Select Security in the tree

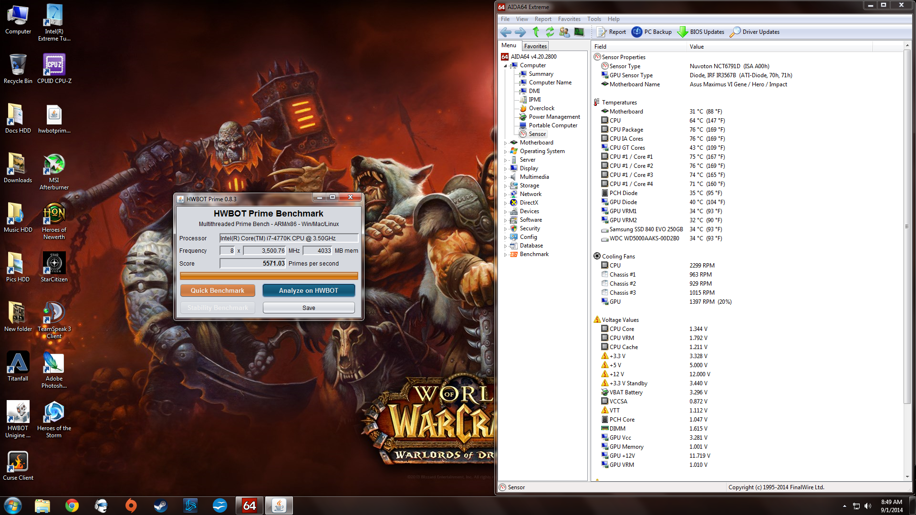click(x=530, y=228)
